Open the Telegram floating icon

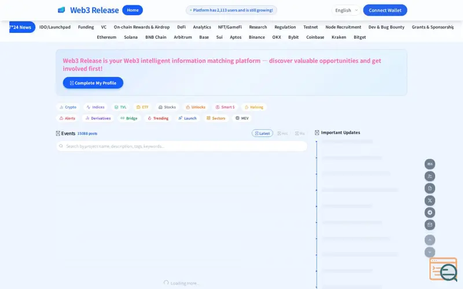pyautogui.click(x=429, y=213)
